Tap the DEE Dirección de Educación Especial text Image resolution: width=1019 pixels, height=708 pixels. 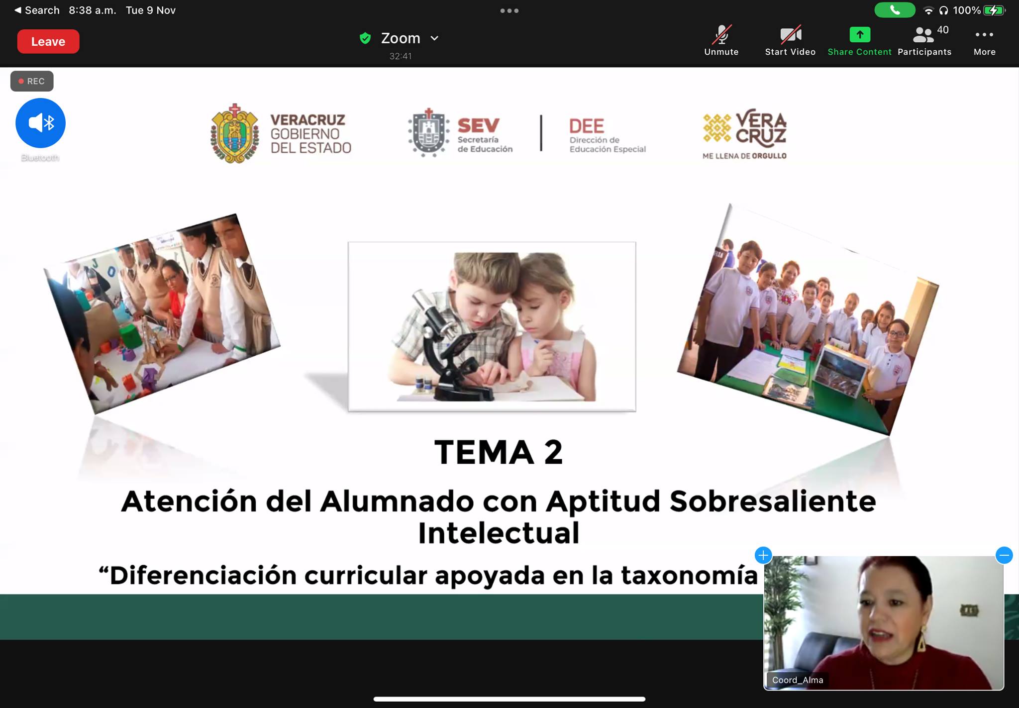click(x=608, y=135)
